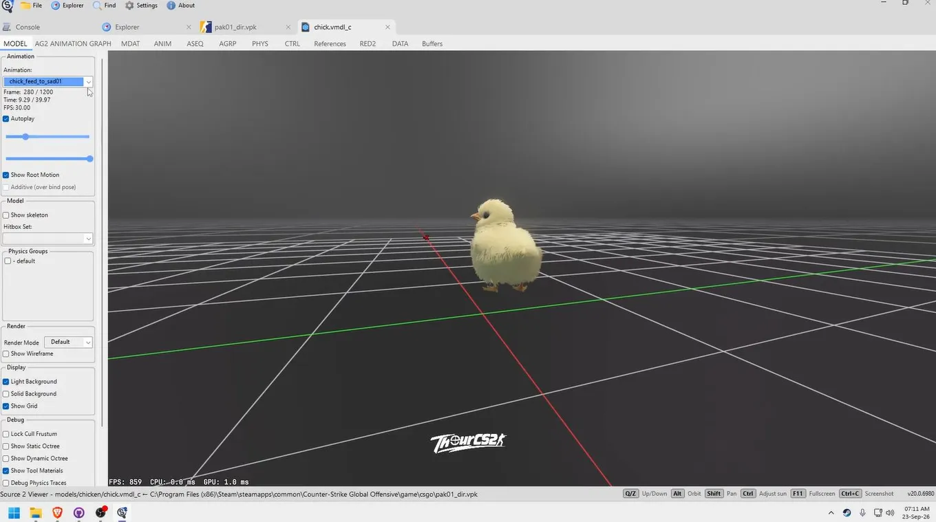Launch Brave browser from the taskbar
The width and height of the screenshot is (936, 522).
[58, 512]
